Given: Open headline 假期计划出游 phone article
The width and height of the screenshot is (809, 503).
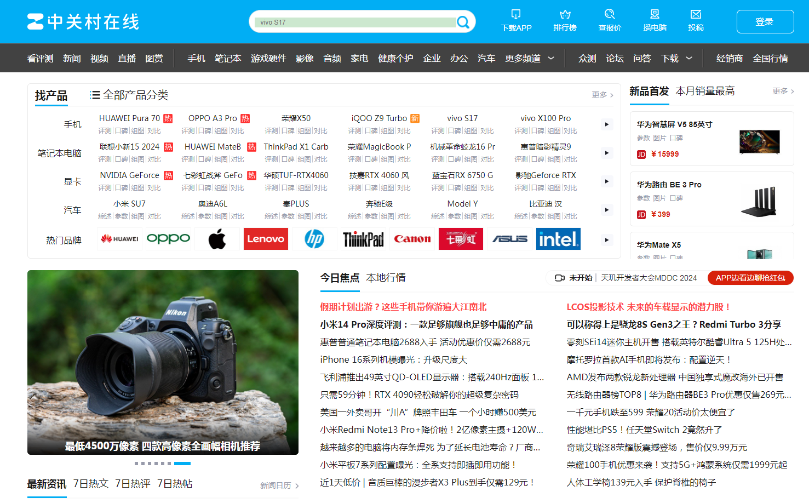Looking at the screenshot, I should [x=403, y=307].
